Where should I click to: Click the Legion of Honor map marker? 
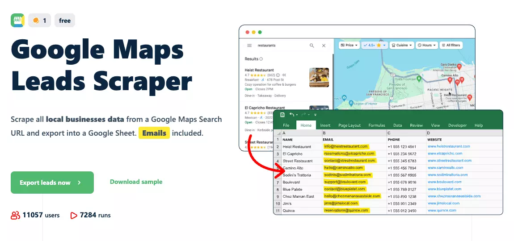[x=351, y=104]
